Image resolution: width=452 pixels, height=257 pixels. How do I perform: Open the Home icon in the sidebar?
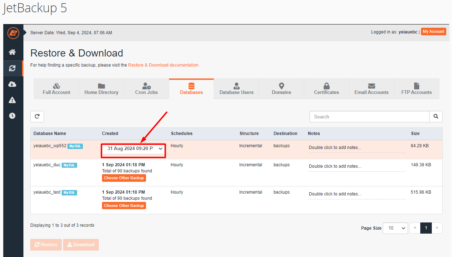[x=12, y=52]
